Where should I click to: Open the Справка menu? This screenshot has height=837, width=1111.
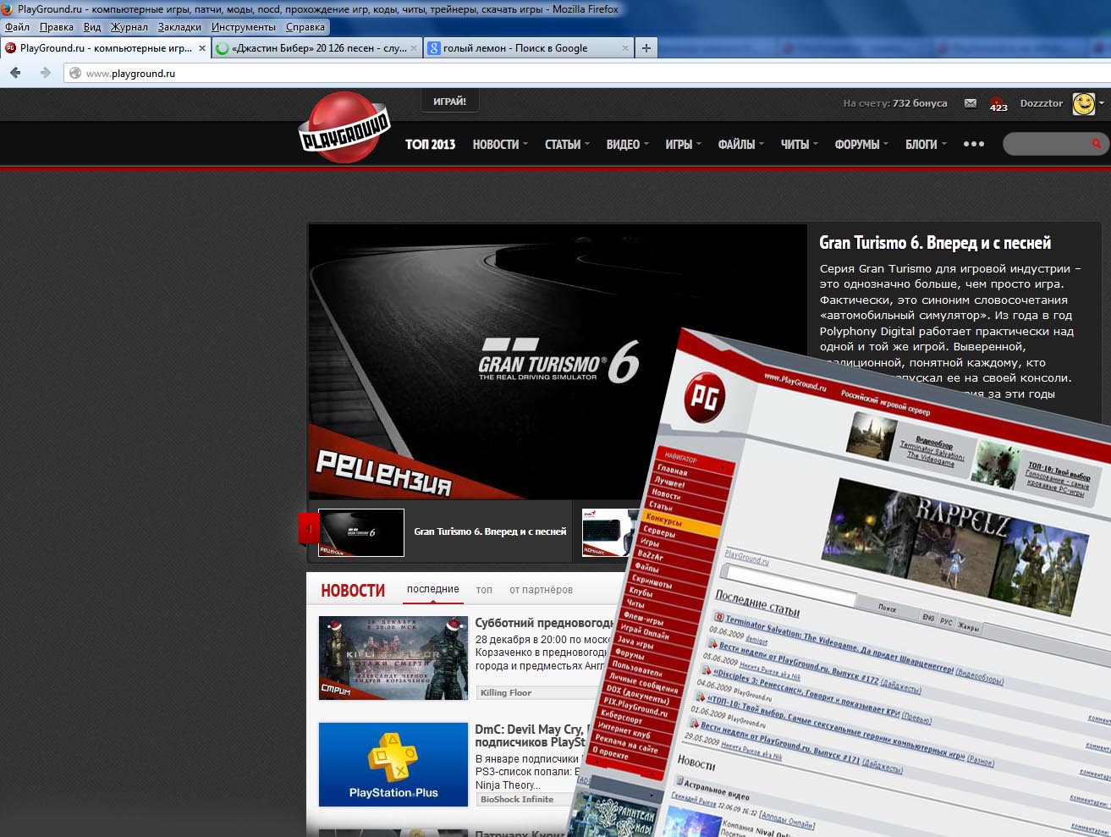coord(305,27)
